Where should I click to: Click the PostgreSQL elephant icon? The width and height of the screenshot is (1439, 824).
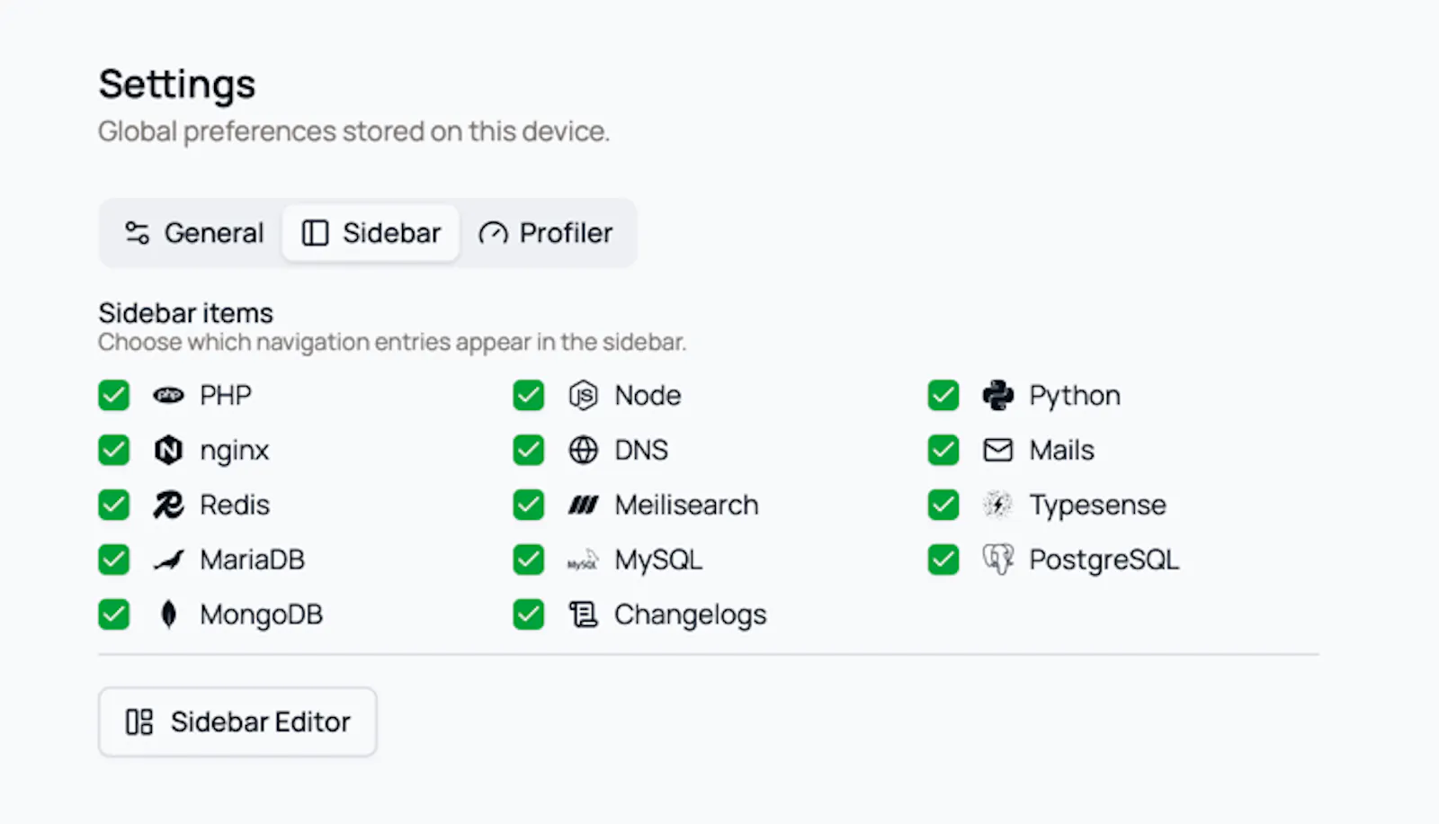(x=997, y=560)
